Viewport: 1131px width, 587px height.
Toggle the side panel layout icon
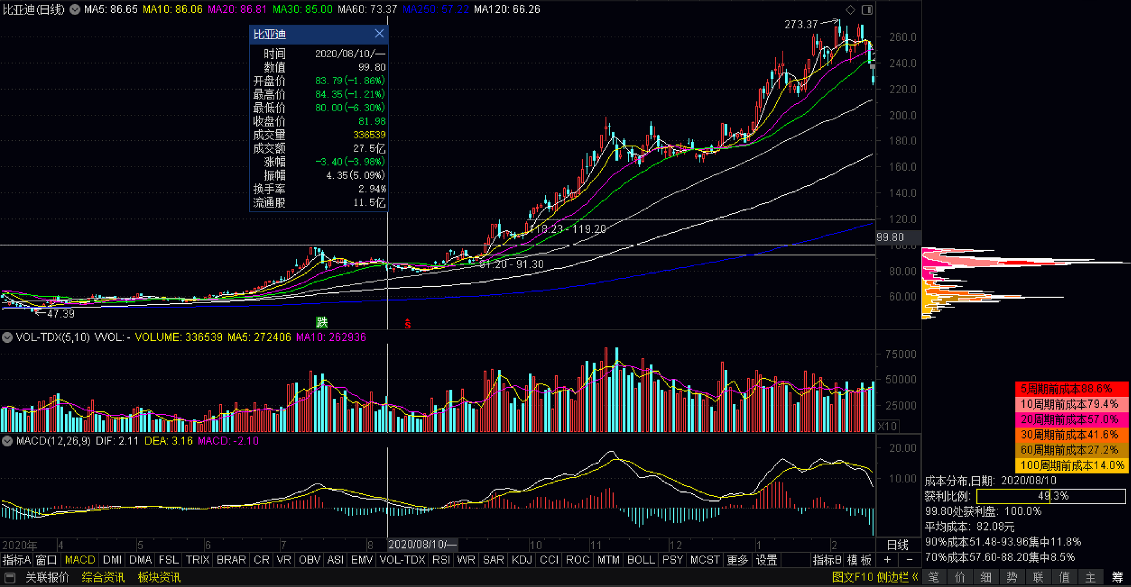867,10
